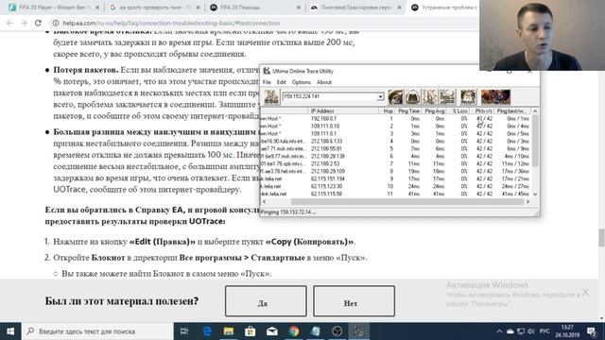The image size is (605, 340).
Task: Click the trace list scroll-down arrow
Action: (x=535, y=195)
